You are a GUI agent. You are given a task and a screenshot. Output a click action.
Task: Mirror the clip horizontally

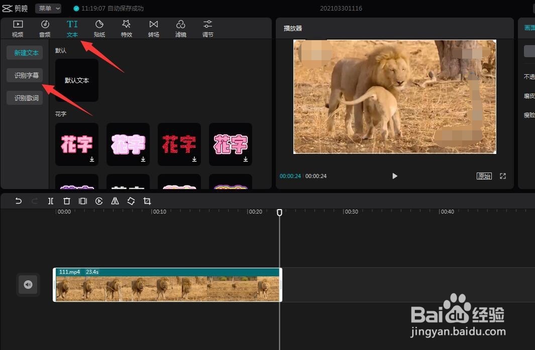point(115,201)
